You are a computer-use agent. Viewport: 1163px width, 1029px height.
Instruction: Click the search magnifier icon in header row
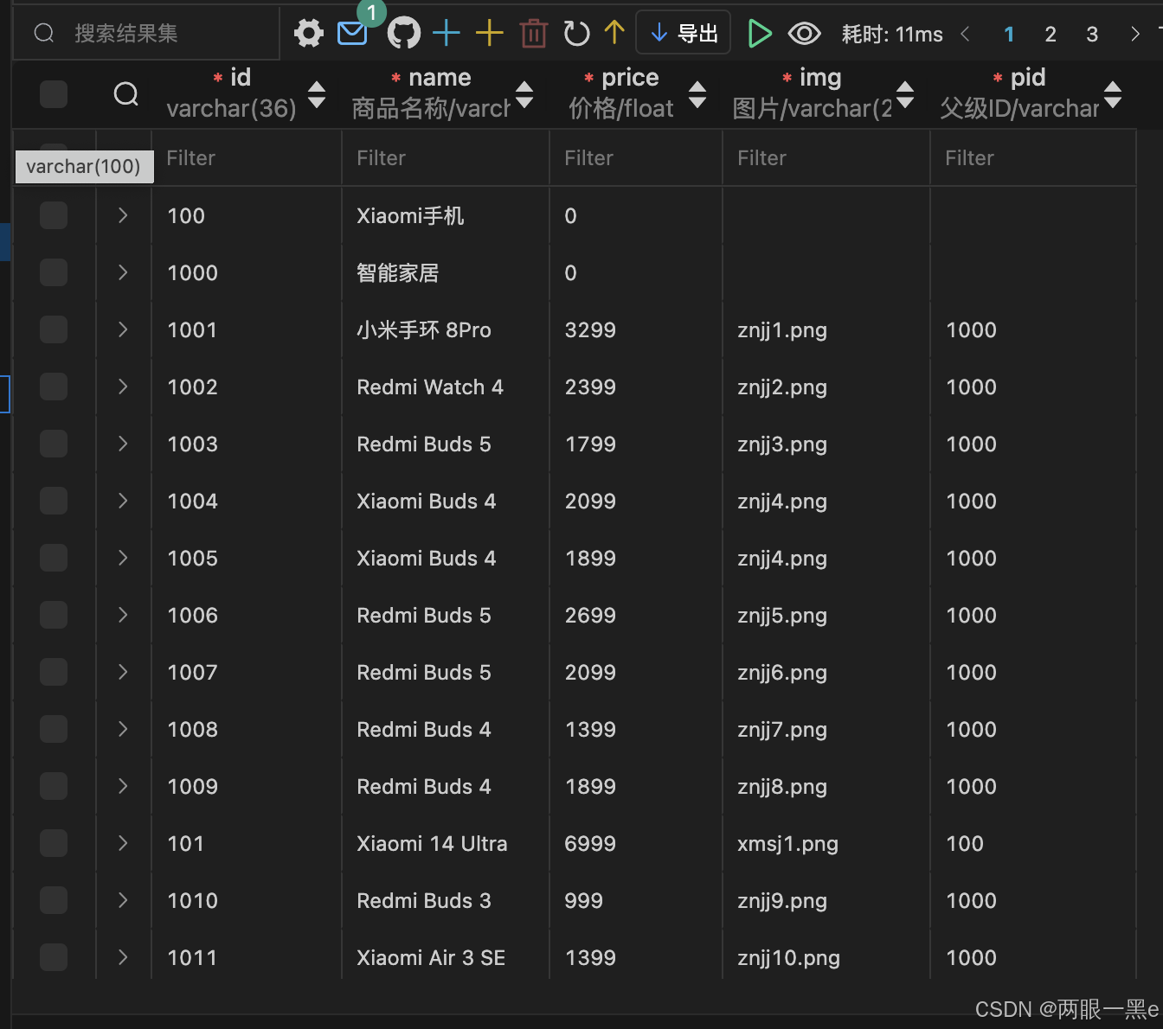click(126, 93)
